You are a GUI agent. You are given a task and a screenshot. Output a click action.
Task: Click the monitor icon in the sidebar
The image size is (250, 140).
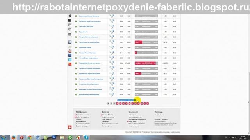coord(70,30)
